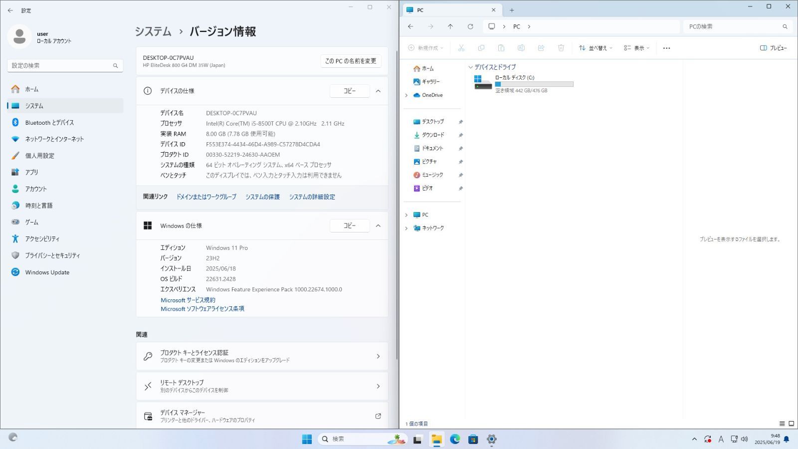Open Gallery in Explorer navigation pane

point(427,82)
